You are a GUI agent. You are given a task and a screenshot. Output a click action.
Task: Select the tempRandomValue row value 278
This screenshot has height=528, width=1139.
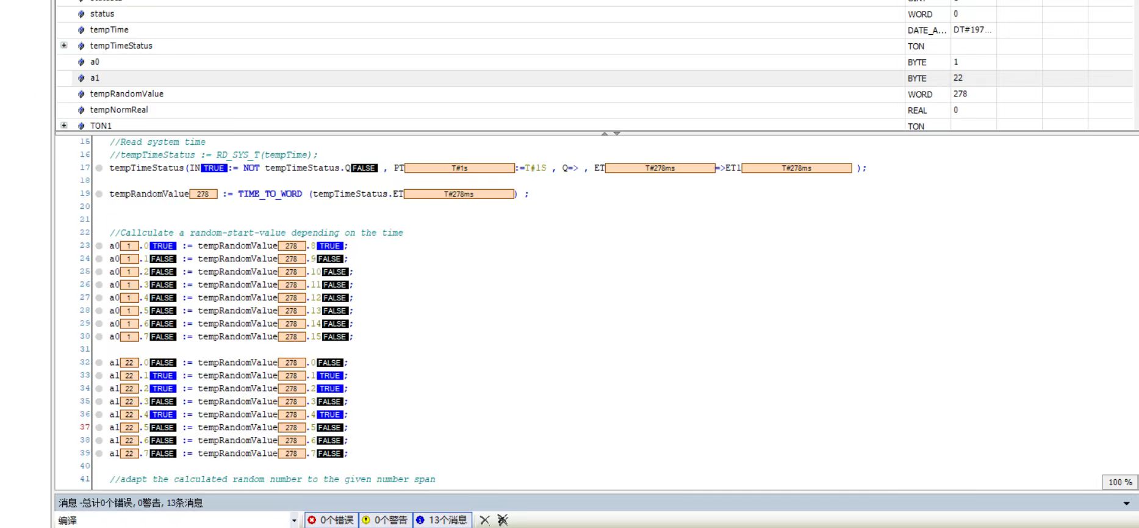[x=960, y=94]
